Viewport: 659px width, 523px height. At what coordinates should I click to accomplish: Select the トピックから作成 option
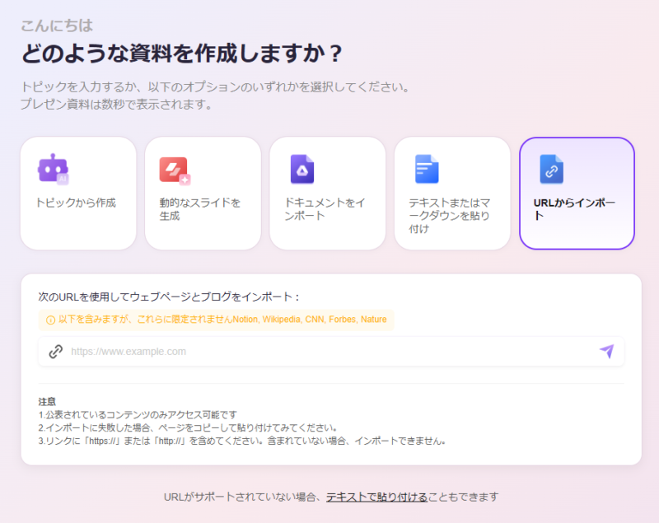pyautogui.click(x=76, y=203)
